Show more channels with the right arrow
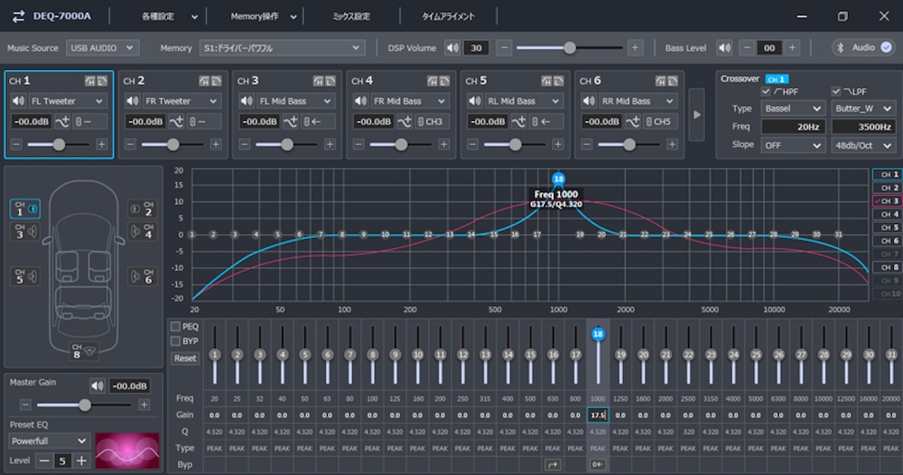The height and width of the screenshot is (475, 903). click(697, 114)
